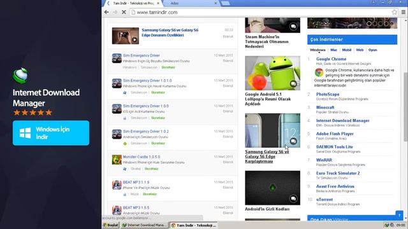Click the page vertical scrollbar thumb
The height and width of the screenshot is (229, 408).
(405, 106)
